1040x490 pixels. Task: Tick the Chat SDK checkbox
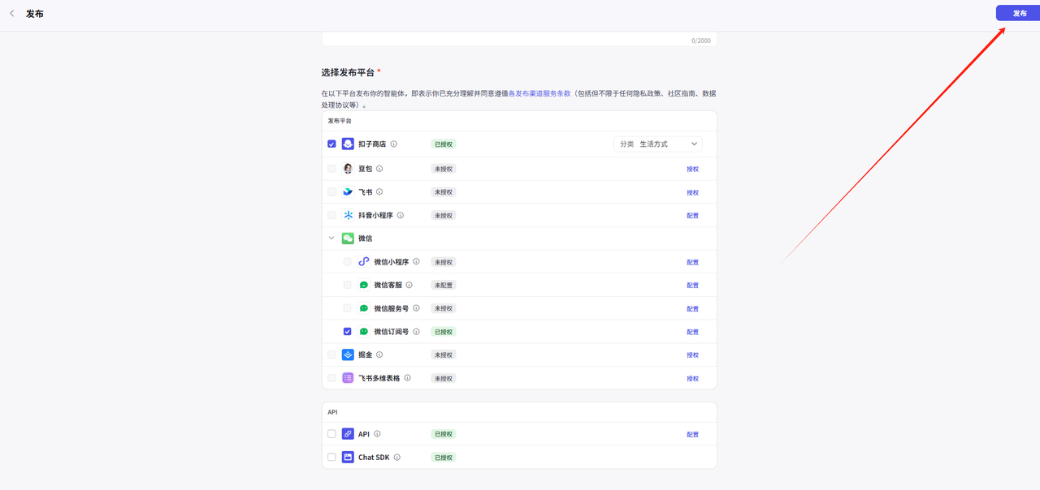[331, 458]
